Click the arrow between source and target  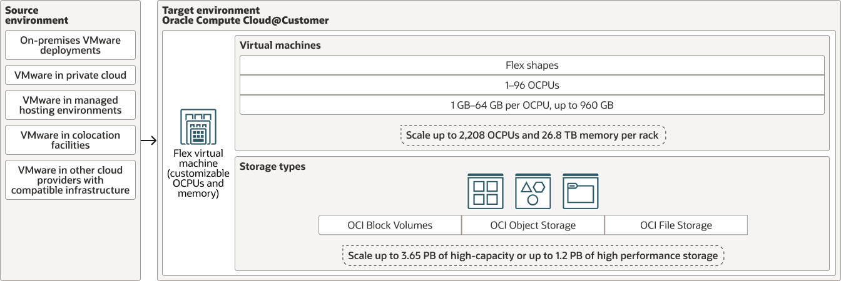[x=148, y=140]
